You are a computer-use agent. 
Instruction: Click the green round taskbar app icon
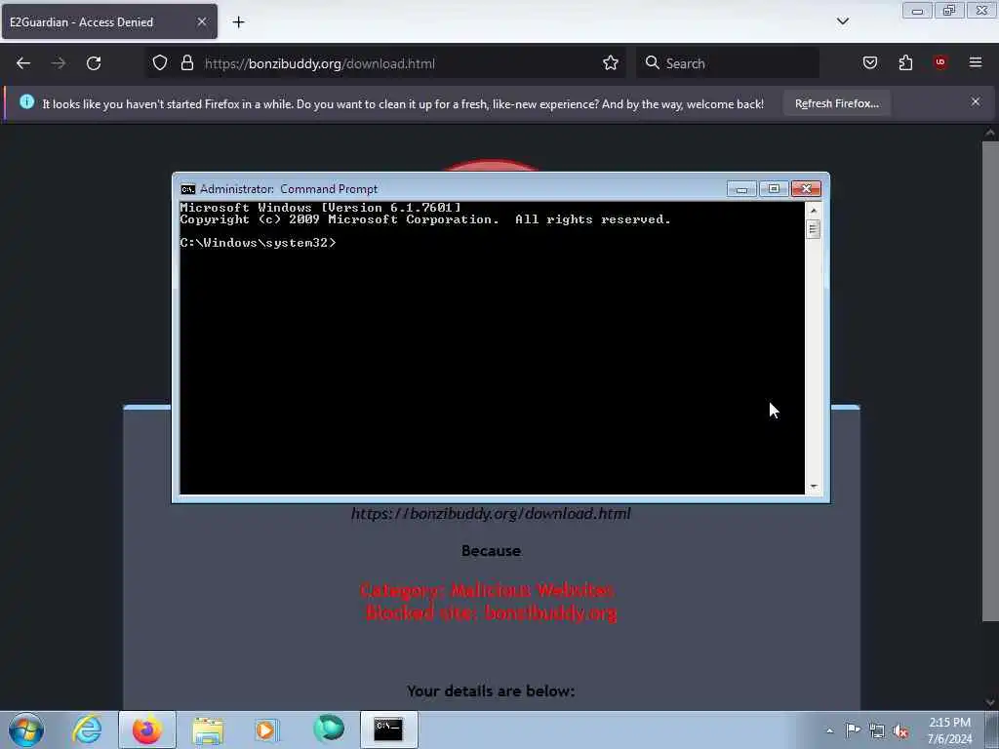[x=329, y=729]
